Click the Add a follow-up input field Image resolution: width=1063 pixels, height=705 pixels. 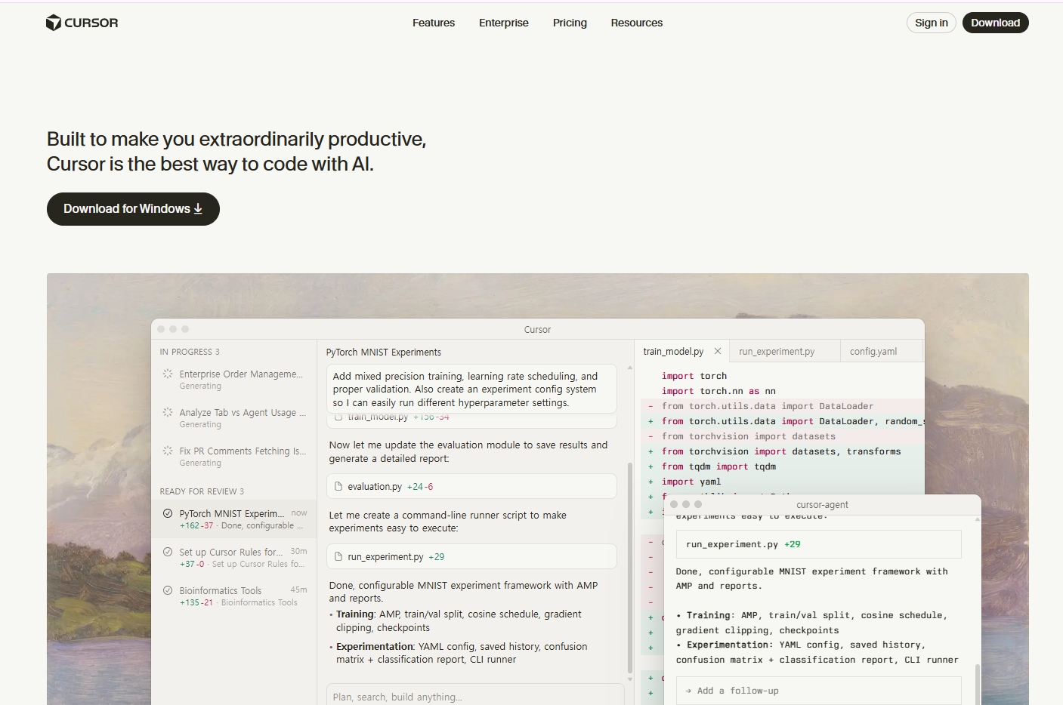pyautogui.click(x=819, y=691)
